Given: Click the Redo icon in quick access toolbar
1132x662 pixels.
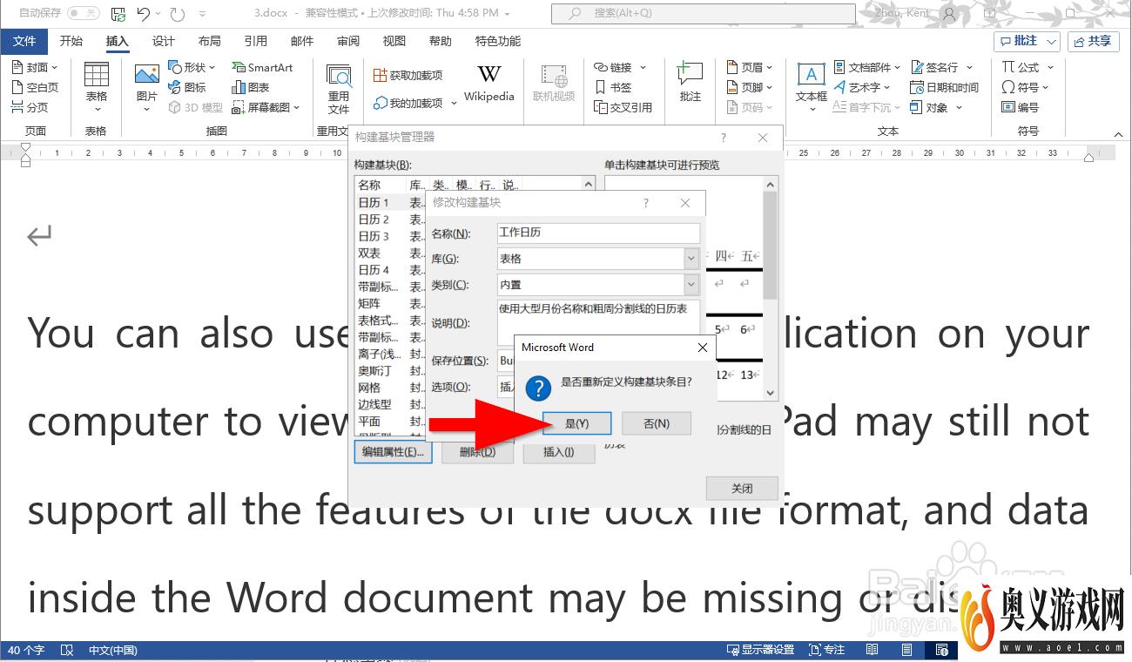Looking at the screenshot, I should point(178,14).
